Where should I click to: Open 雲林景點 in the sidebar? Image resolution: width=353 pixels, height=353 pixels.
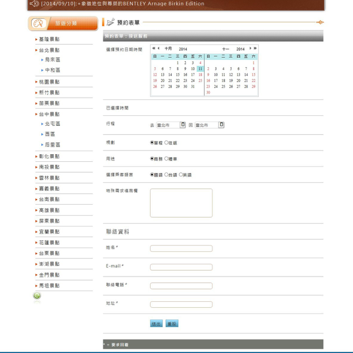[49, 178]
